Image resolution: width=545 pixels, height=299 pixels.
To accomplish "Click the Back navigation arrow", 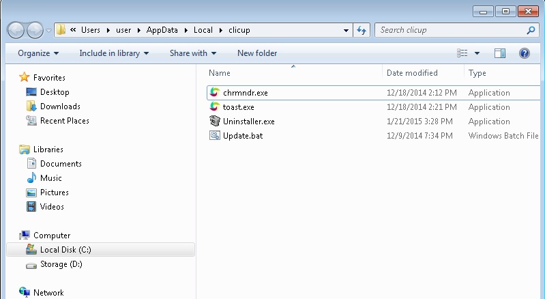I will pyautogui.click(x=16, y=30).
